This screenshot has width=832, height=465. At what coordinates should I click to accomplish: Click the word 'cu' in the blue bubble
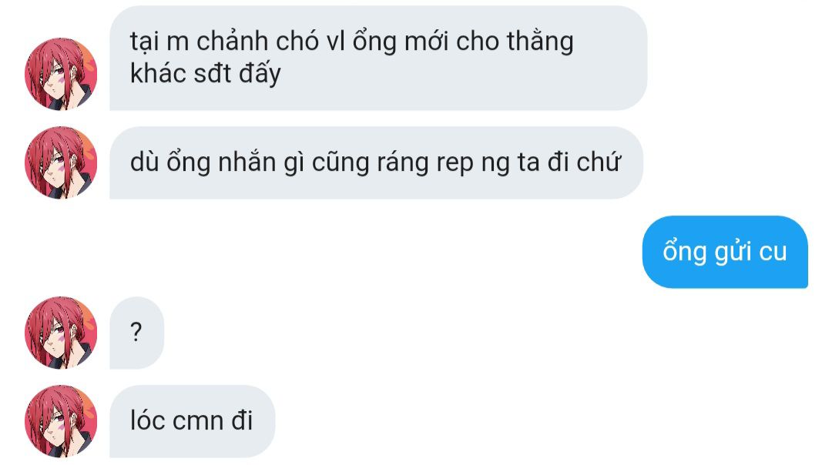click(x=773, y=253)
